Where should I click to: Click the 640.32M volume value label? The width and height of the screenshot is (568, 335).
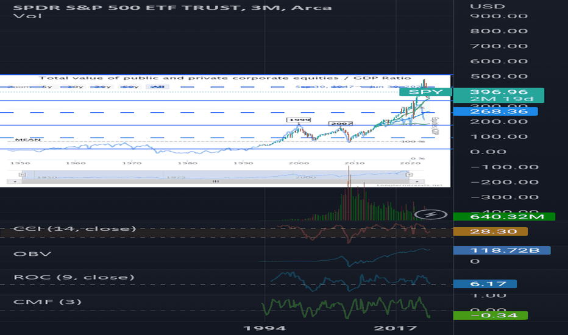click(504, 217)
